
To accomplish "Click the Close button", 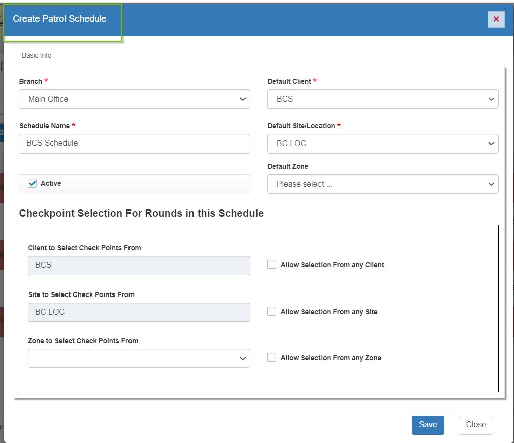I will (475, 425).
